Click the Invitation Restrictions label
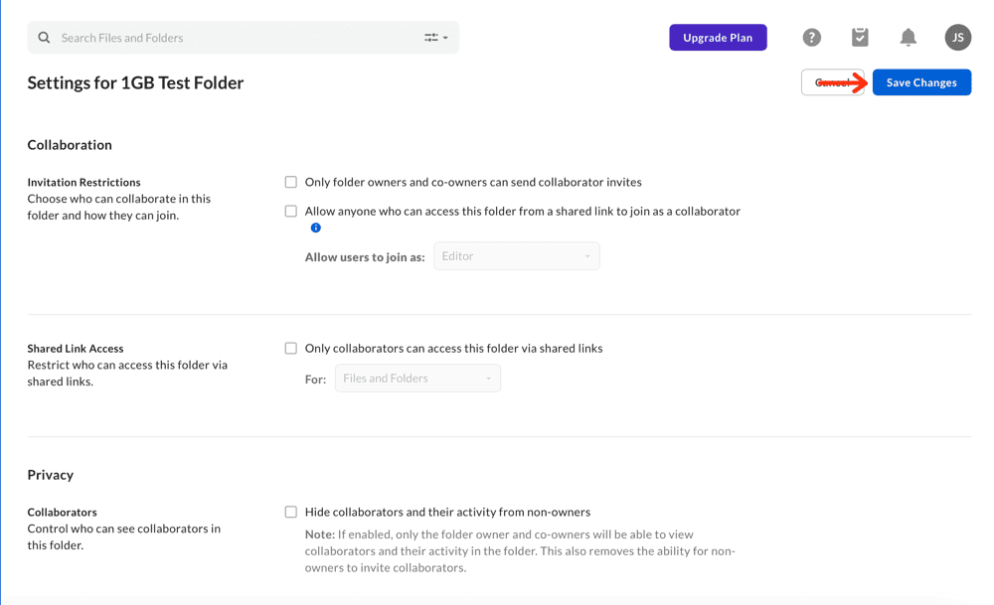The height and width of the screenshot is (605, 994). point(83,182)
